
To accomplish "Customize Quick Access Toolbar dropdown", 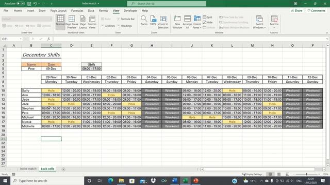I will (x=52, y=4).
